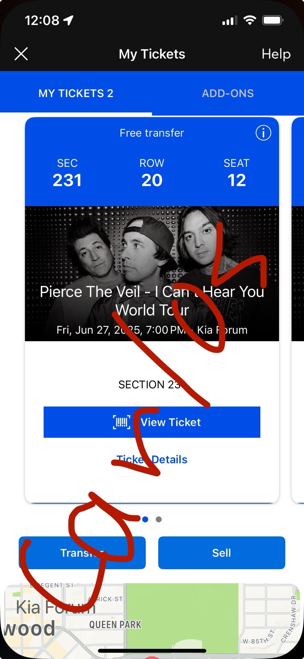Image resolution: width=304 pixels, height=659 pixels.
Task: Tap the Wi-Fi status icon
Action: click(250, 20)
